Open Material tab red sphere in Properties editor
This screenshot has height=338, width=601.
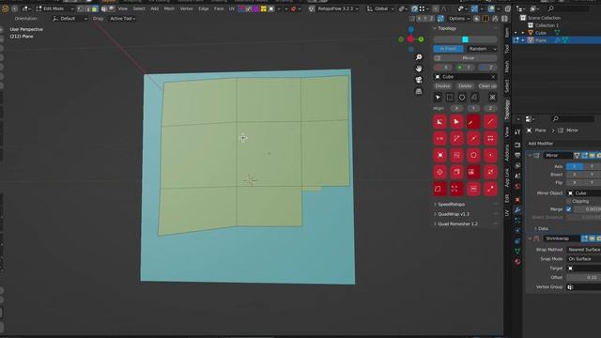tap(517, 262)
